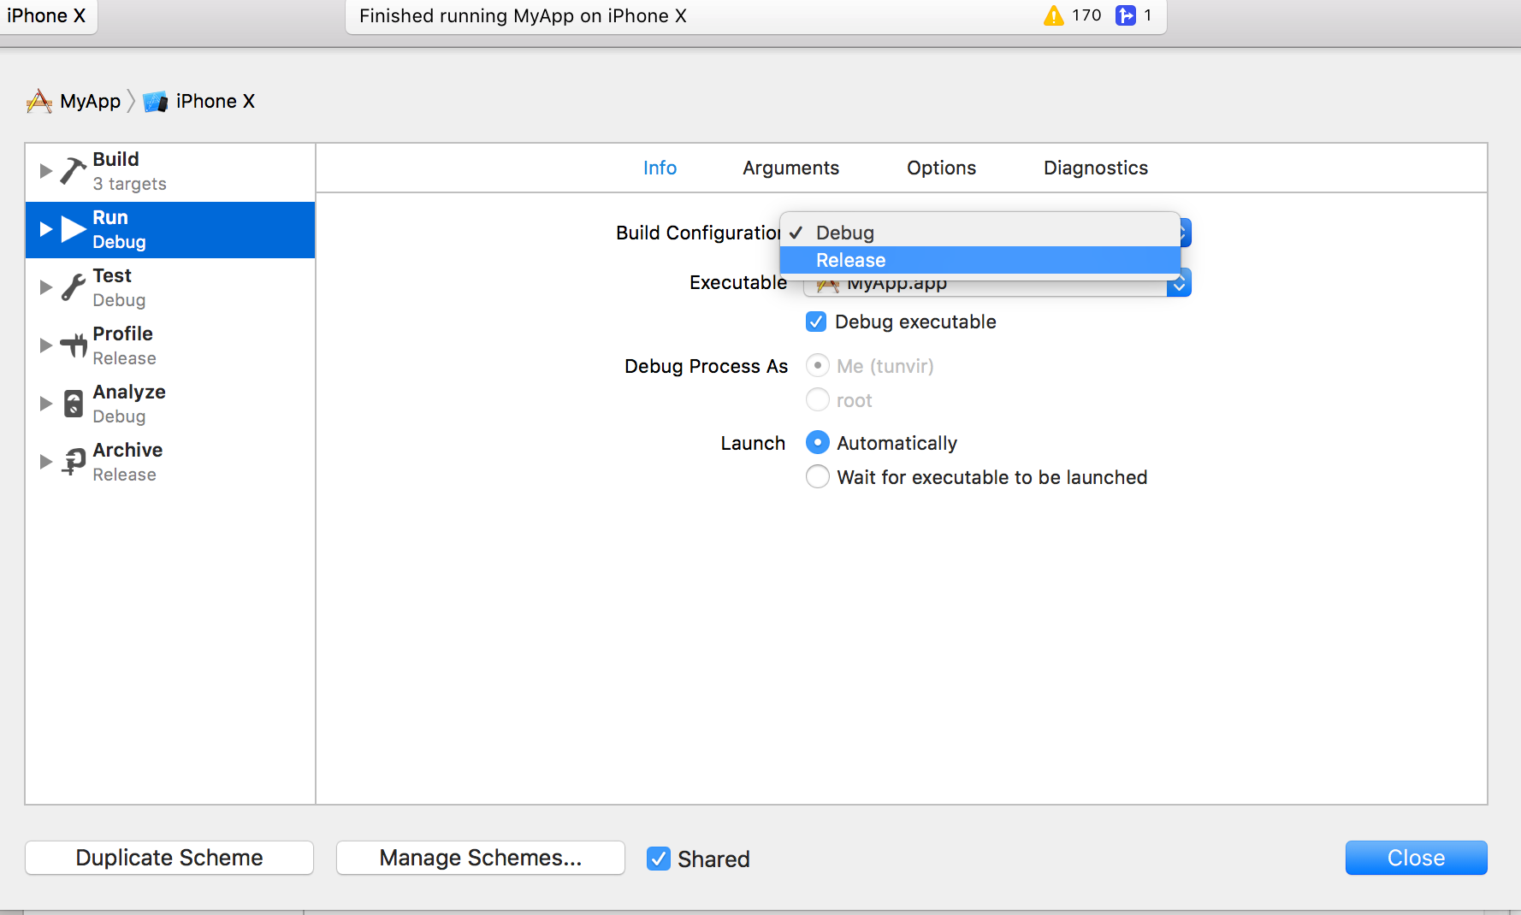Select the Build row label in the sidebar
1521x915 pixels.
pos(116,159)
